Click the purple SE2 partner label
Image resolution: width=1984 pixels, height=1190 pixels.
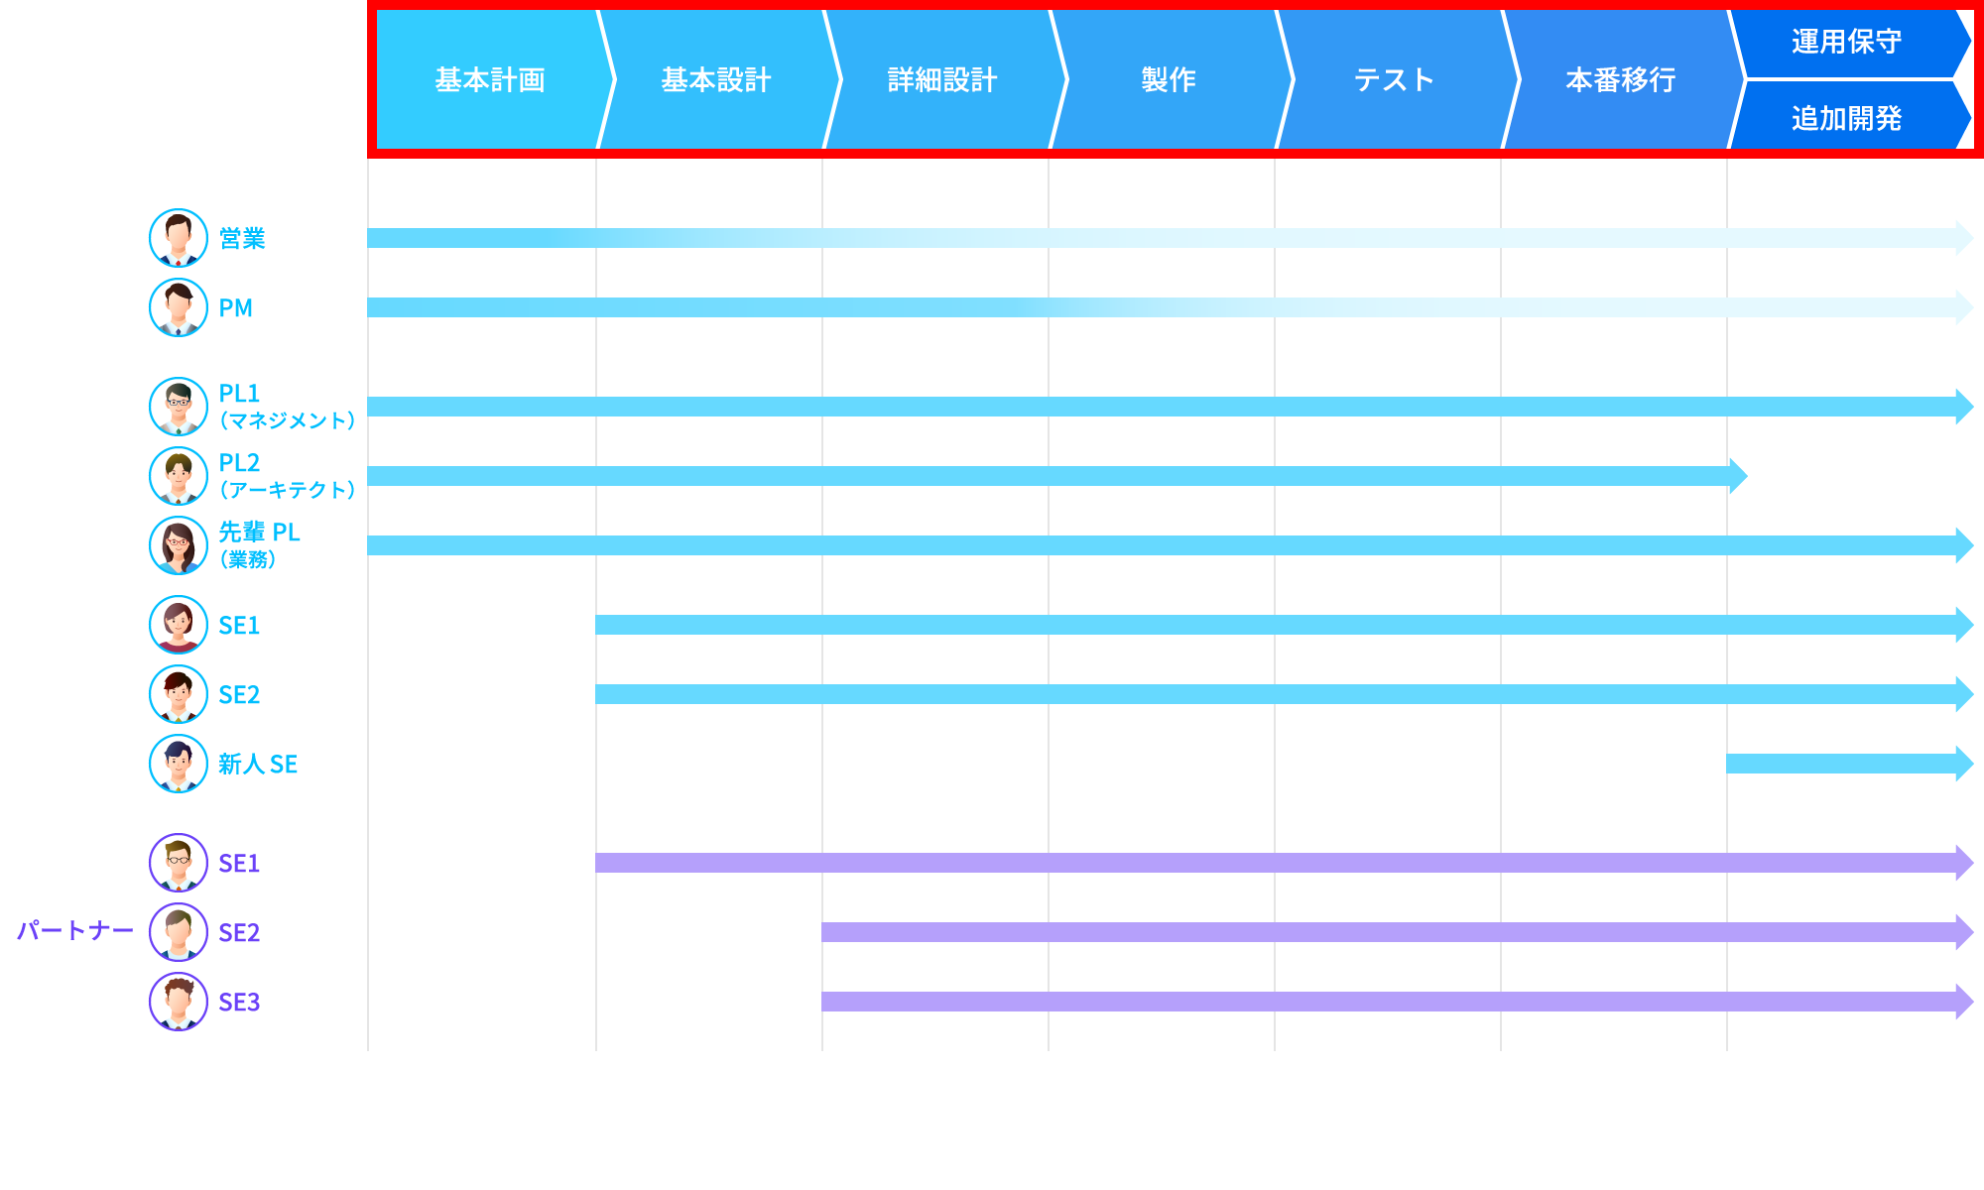pos(239,932)
